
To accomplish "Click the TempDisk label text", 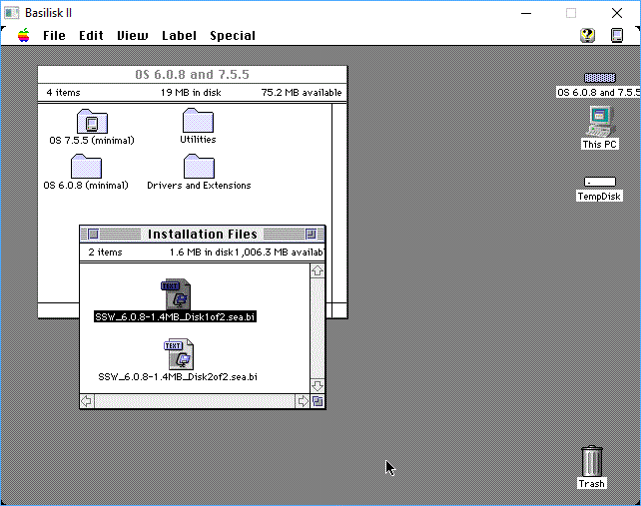I will (600, 197).
